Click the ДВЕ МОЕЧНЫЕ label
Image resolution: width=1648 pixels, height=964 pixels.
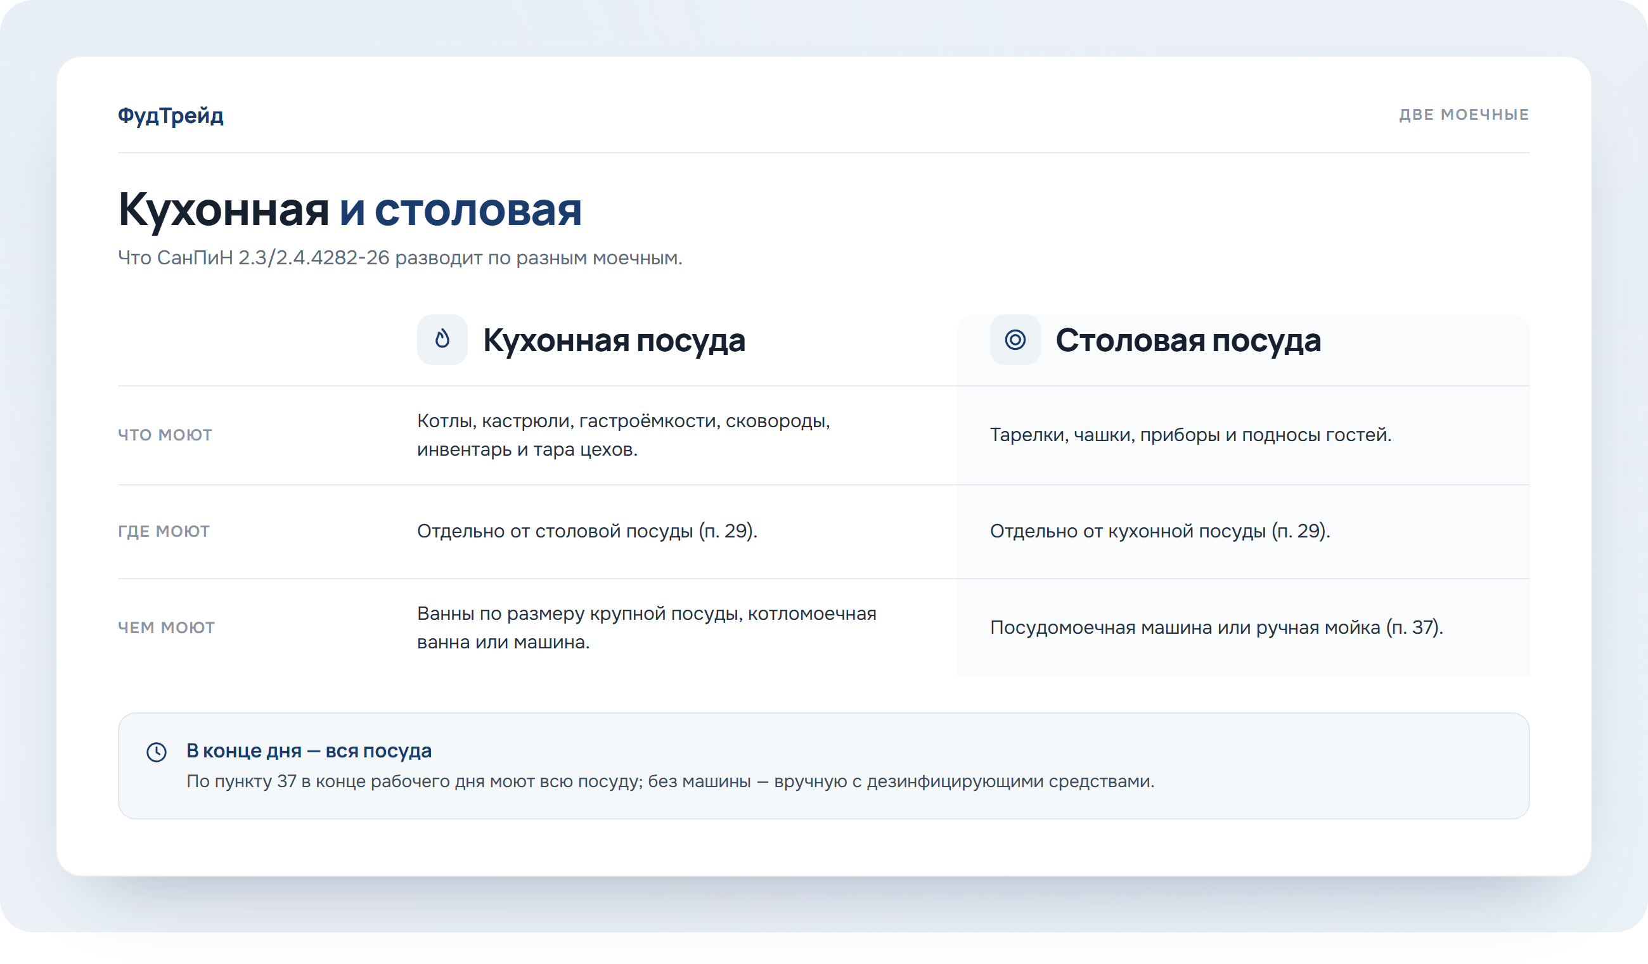pos(1464,115)
